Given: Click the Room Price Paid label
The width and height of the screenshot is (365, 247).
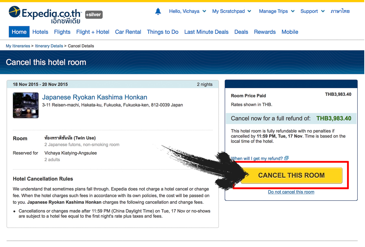Looking at the screenshot, I should click(x=248, y=96).
